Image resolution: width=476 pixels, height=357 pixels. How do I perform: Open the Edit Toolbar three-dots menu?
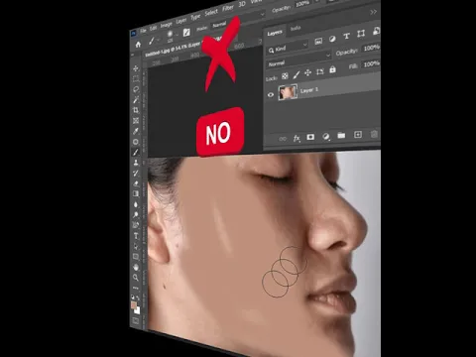[x=136, y=288]
